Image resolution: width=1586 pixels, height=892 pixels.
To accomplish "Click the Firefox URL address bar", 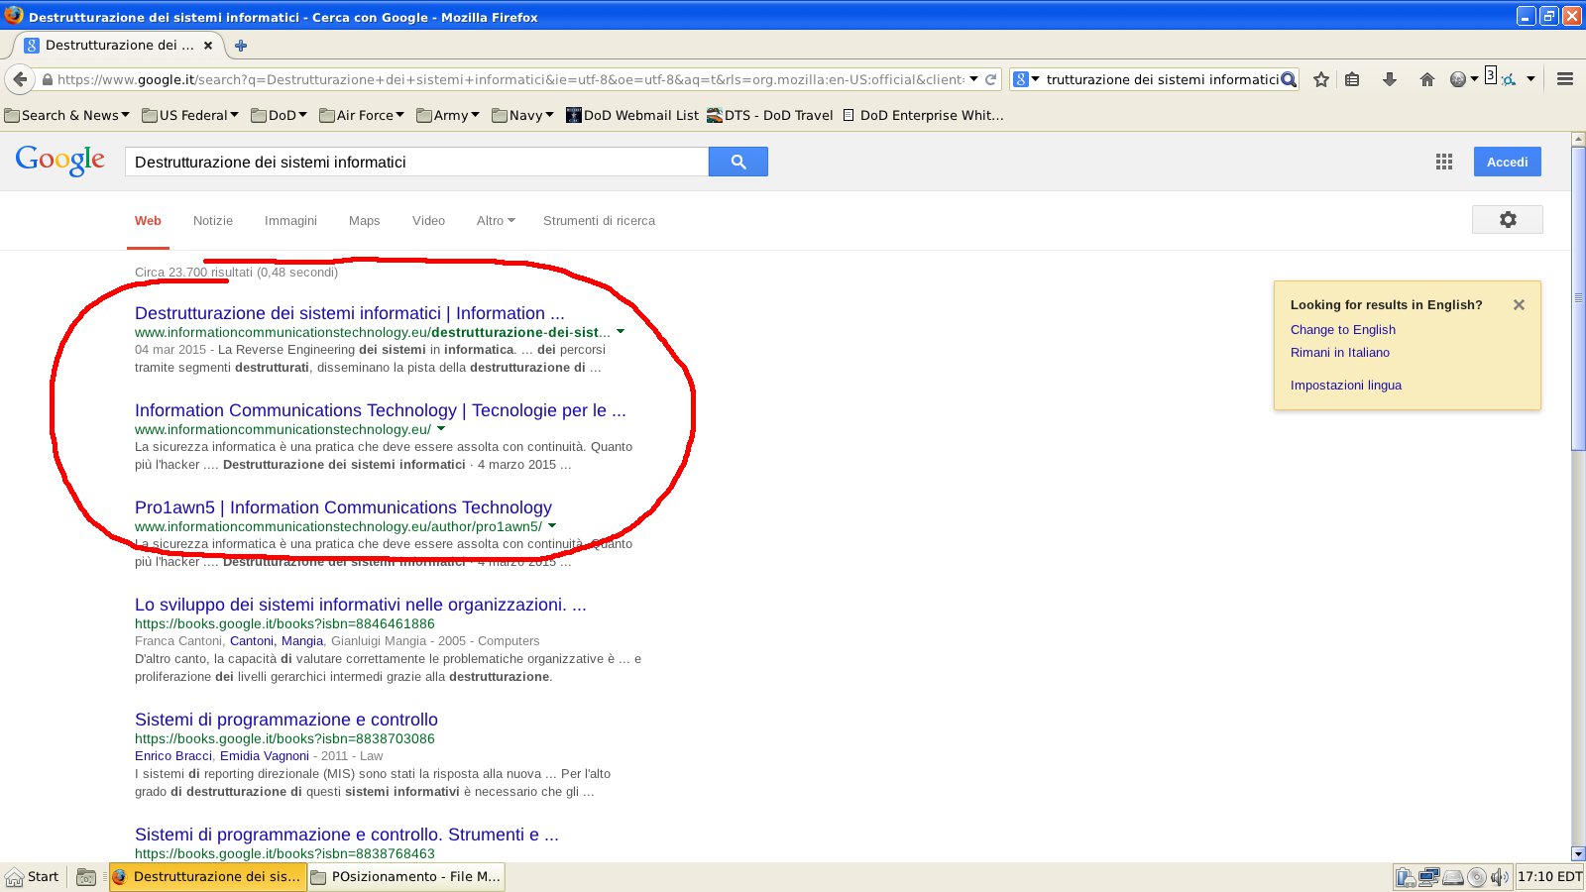I will pyautogui.click(x=510, y=79).
